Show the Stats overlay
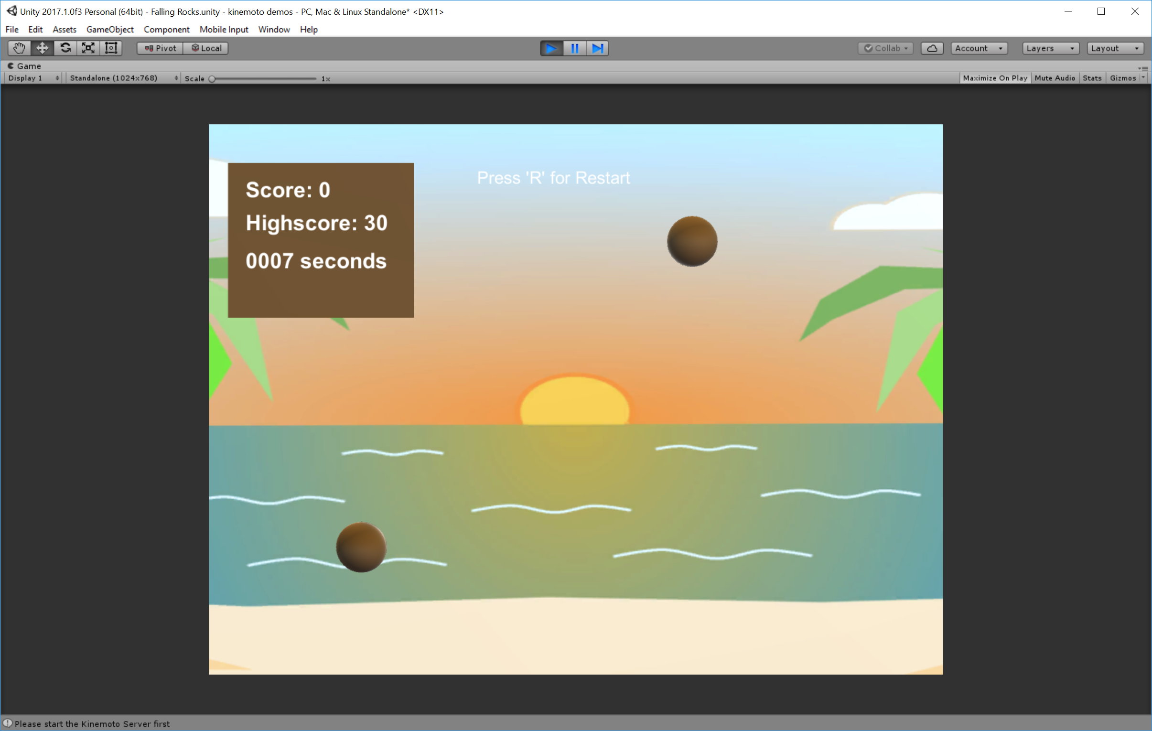 pos(1092,78)
